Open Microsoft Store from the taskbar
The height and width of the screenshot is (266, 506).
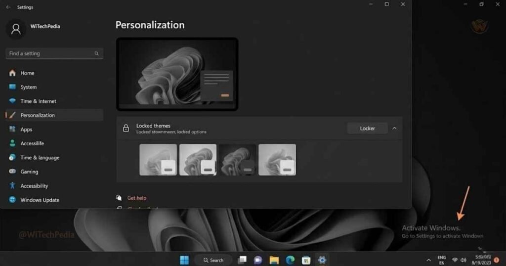[306, 260]
